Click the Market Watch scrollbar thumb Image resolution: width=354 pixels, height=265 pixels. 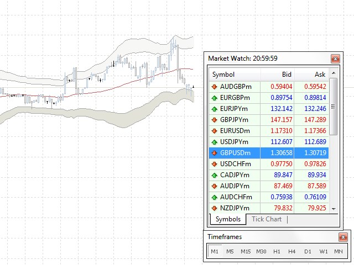pyautogui.click(x=334, y=107)
